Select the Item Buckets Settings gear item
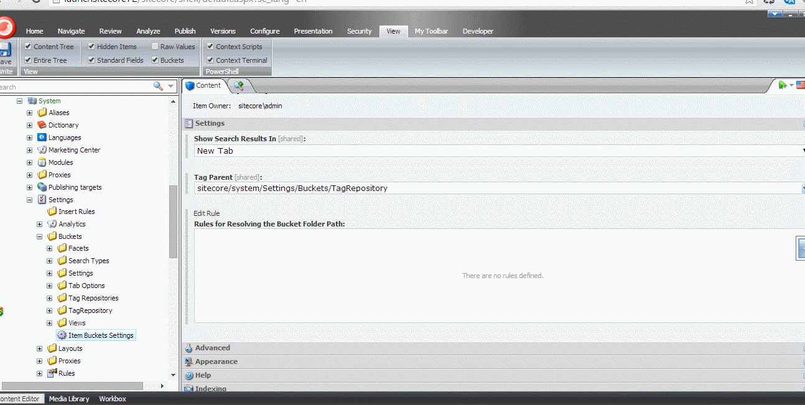The width and height of the screenshot is (805, 405). pyautogui.click(x=96, y=335)
